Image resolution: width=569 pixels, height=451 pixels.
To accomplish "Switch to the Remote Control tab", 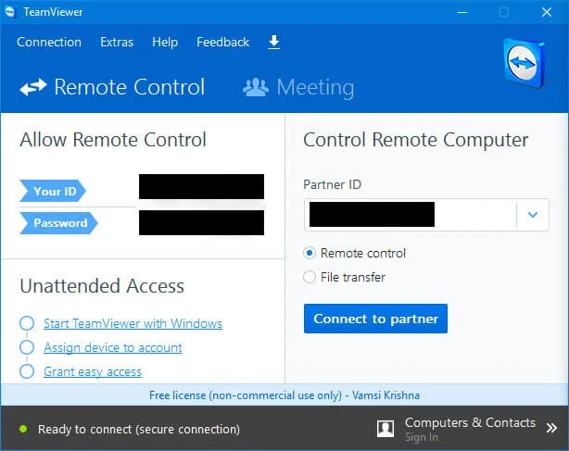I will pyautogui.click(x=112, y=87).
